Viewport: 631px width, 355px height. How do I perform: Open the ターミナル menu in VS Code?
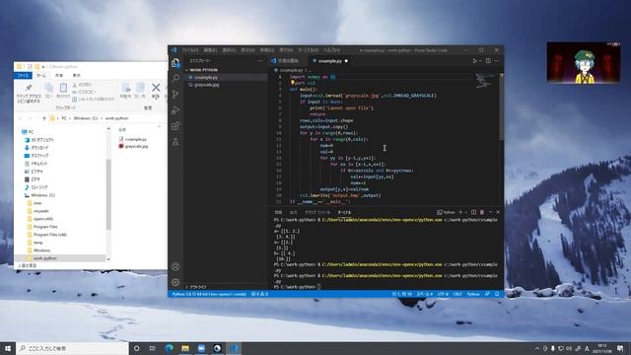pos(309,50)
